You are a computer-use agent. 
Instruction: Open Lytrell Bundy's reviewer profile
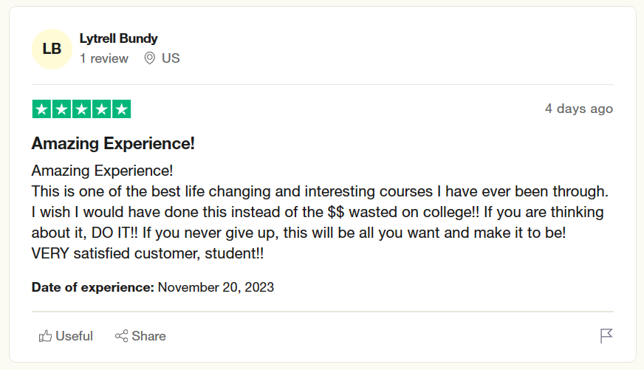click(x=118, y=38)
